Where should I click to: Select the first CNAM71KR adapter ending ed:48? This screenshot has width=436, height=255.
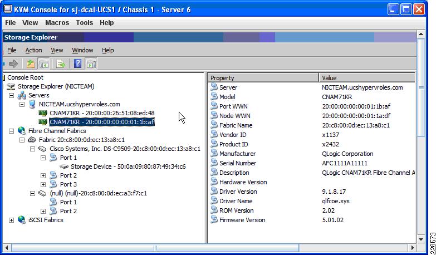click(x=102, y=113)
